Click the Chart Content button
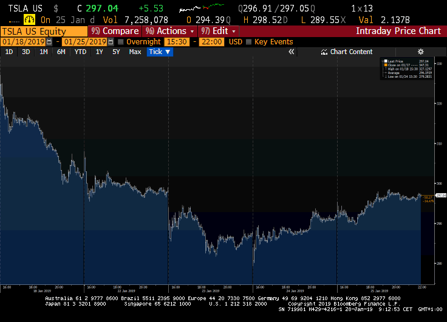 coord(347,52)
